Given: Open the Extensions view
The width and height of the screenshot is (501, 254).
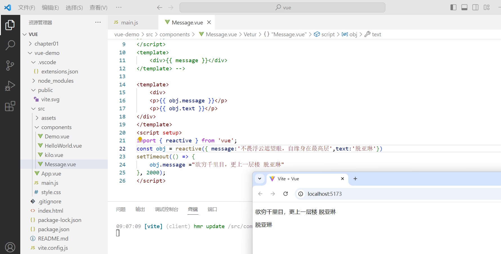Looking at the screenshot, I should click(x=10, y=106).
